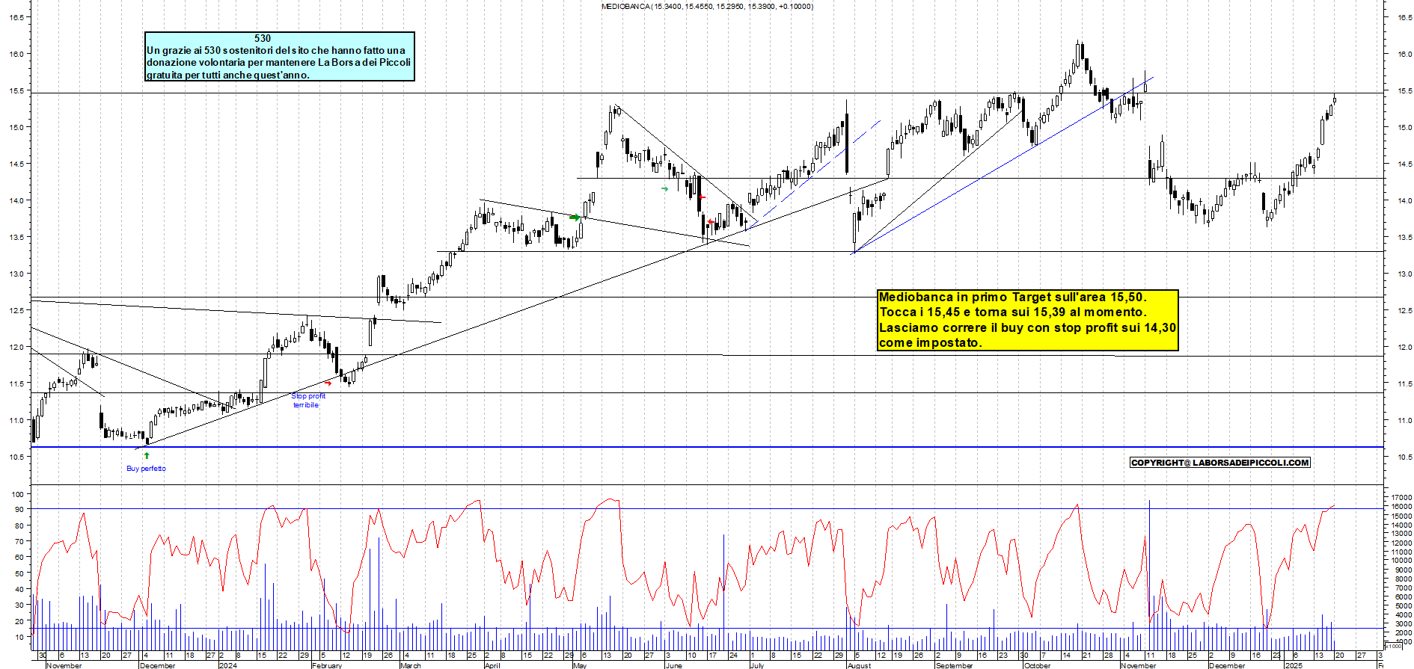Click the last candlestick near 15.4
This screenshot has width=1414, height=669.
(x=1334, y=99)
